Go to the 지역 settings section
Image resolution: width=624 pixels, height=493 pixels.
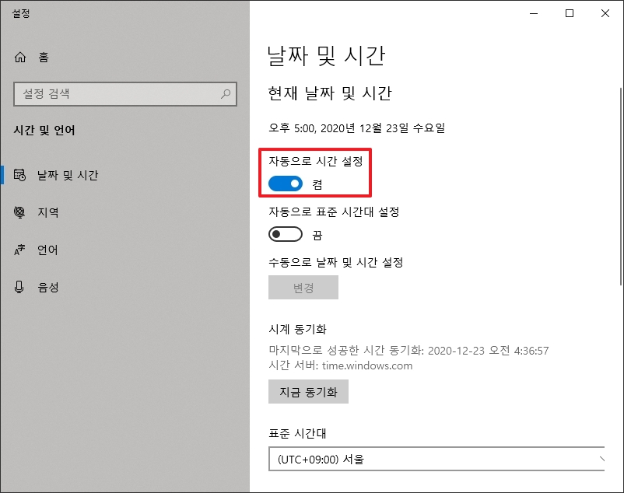pyautogui.click(x=48, y=212)
